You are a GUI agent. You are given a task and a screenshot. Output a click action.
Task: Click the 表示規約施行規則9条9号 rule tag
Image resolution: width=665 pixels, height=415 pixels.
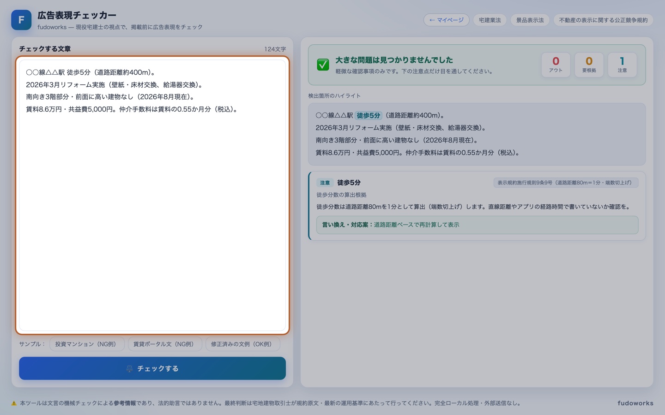566,183
